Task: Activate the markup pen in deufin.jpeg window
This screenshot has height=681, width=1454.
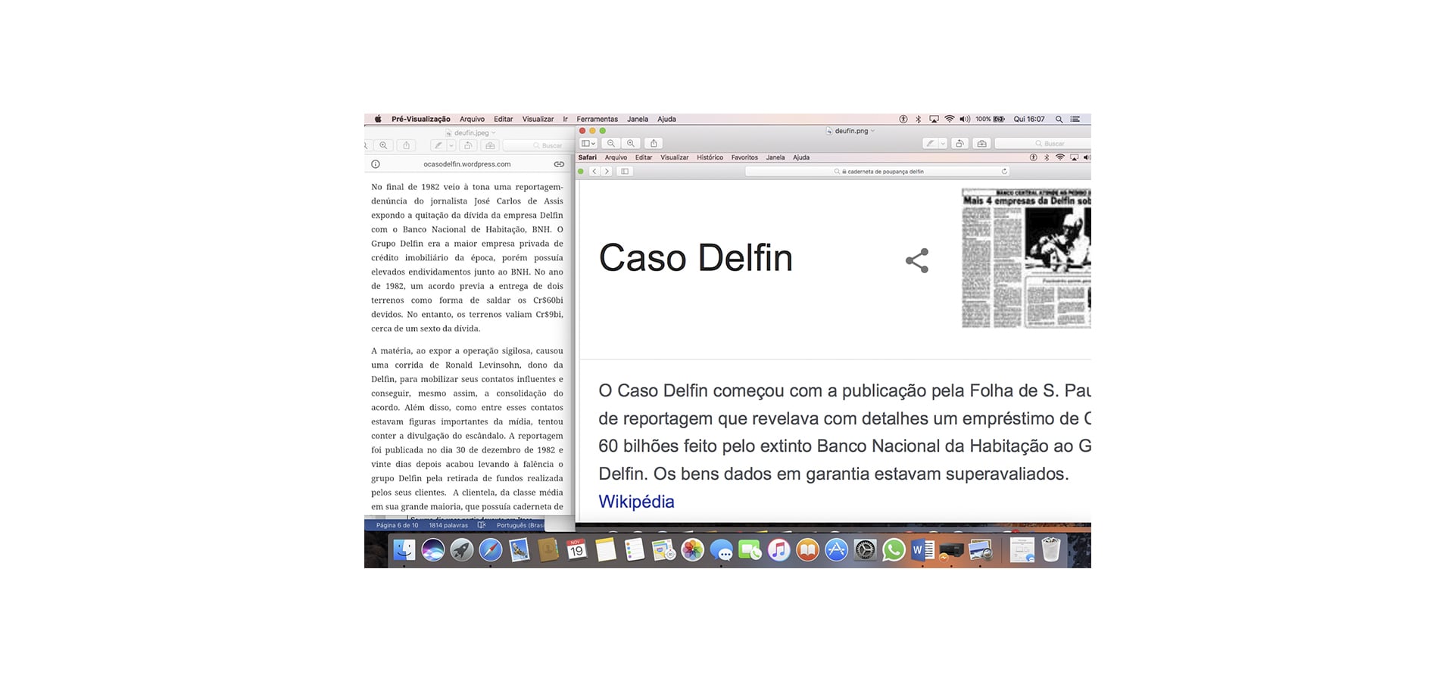Action: pos(438,145)
